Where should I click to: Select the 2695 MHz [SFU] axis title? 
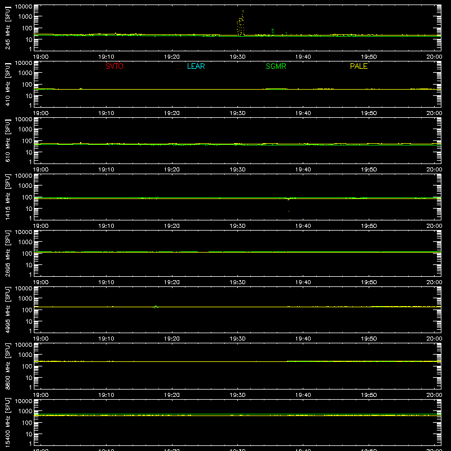tap(8, 254)
